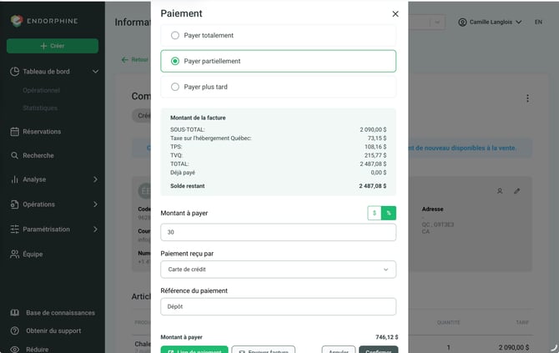Open the Réservations calendar icon

(x=15, y=132)
